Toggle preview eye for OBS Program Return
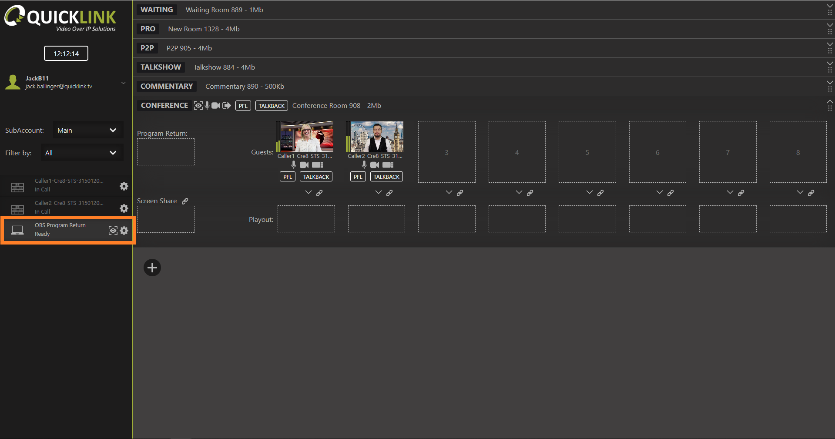This screenshot has width=835, height=439. pos(113,231)
